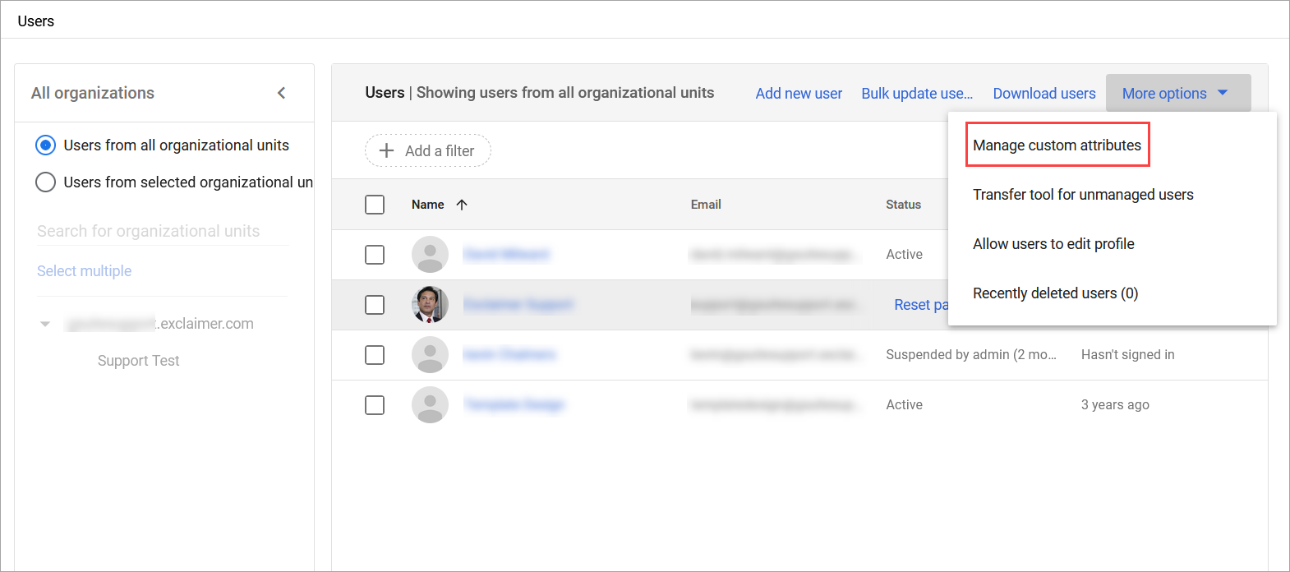Click the first user's default avatar
The height and width of the screenshot is (572, 1290).
click(430, 255)
